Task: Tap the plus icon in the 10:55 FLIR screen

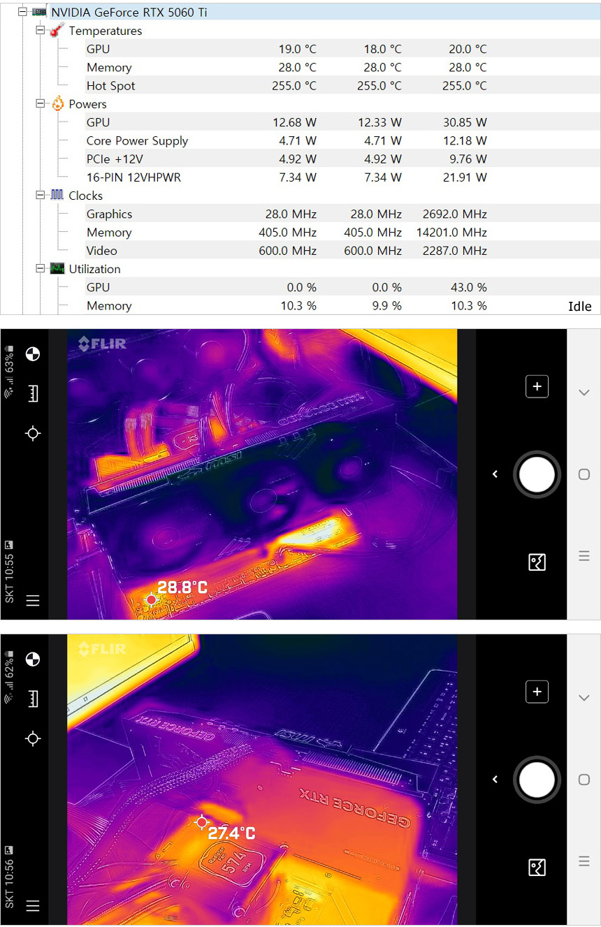Action: click(x=537, y=386)
